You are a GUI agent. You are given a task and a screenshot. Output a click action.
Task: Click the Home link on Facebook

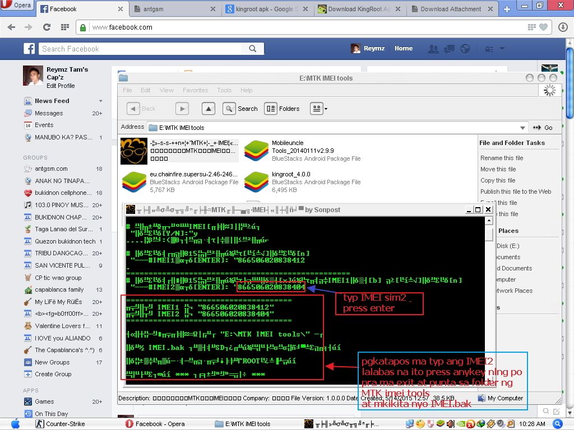(x=404, y=49)
